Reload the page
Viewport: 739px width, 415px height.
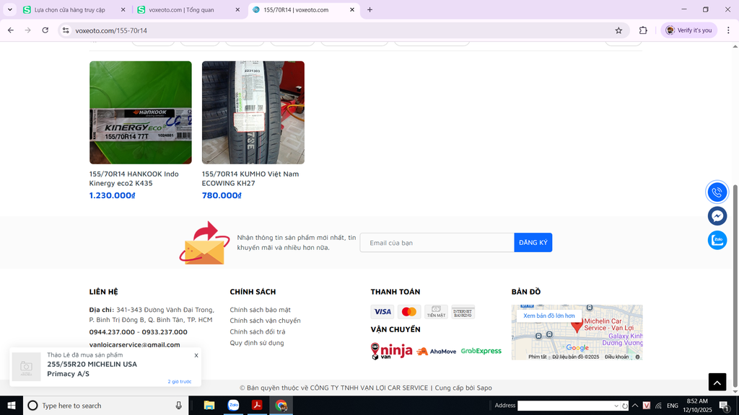coord(45,30)
